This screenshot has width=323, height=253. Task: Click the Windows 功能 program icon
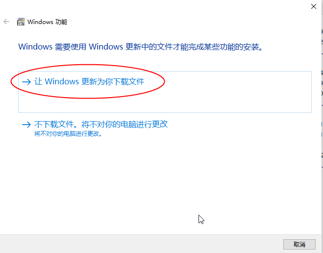[x=21, y=22]
